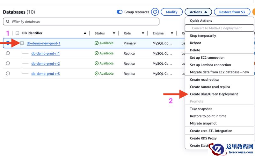Collapse the db-demo-new-prod-1 tree node

tap(22, 43)
